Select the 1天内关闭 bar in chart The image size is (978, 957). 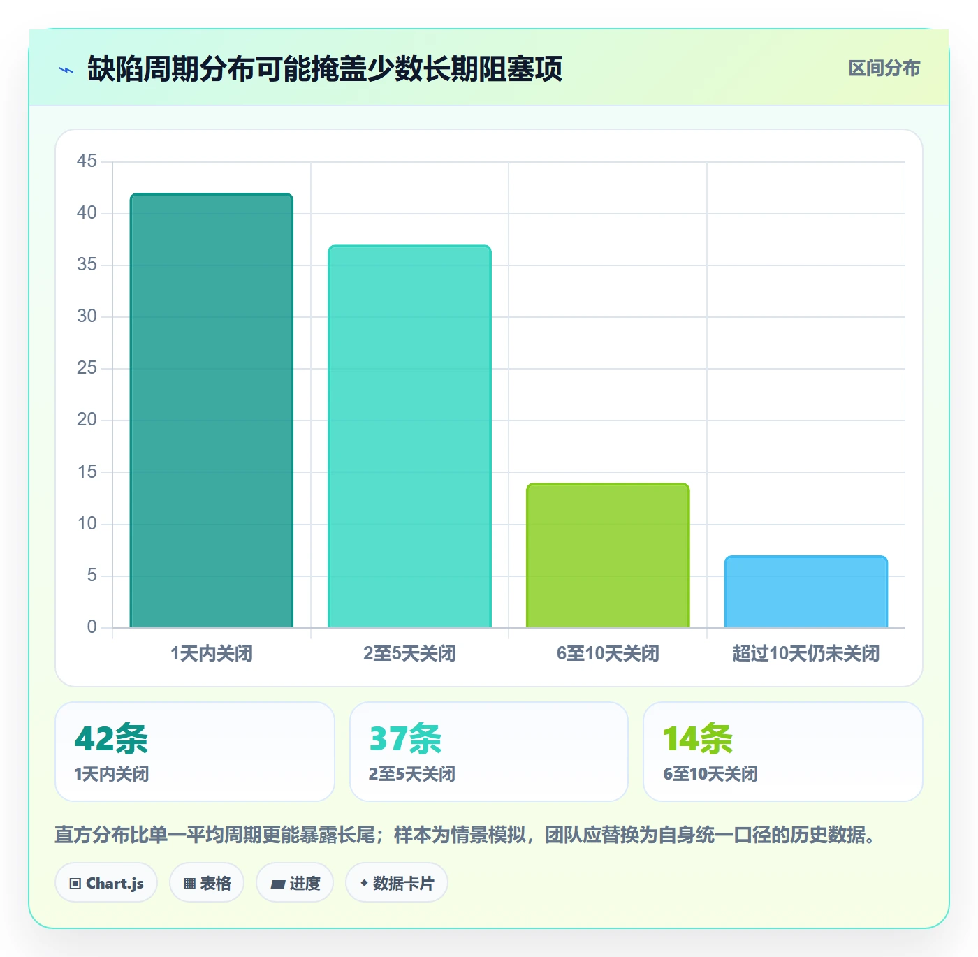click(212, 410)
